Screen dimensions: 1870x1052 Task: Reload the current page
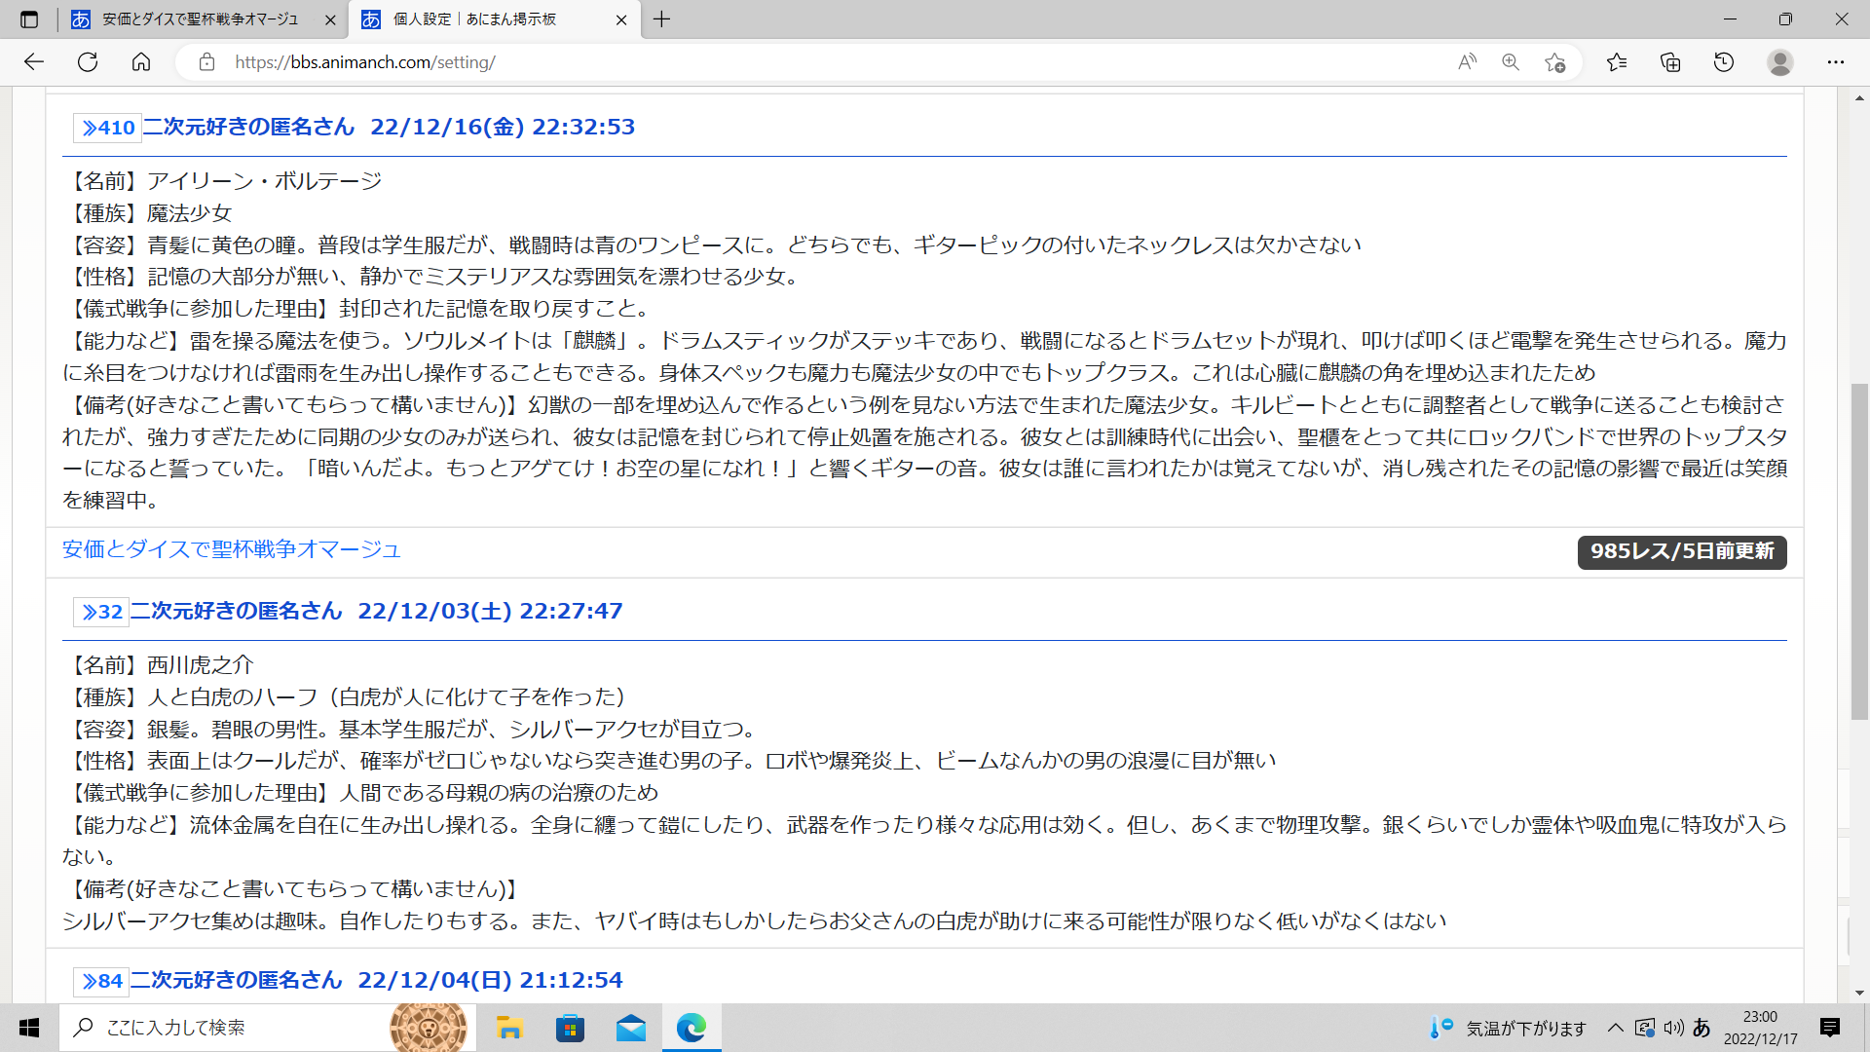[x=88, y=62]
